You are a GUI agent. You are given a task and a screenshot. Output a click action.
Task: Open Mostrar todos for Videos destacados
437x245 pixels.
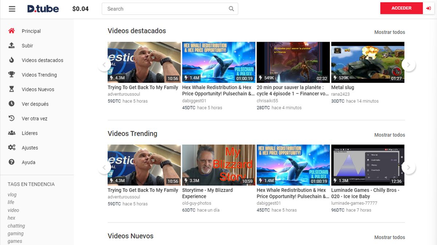pos(389,32)
